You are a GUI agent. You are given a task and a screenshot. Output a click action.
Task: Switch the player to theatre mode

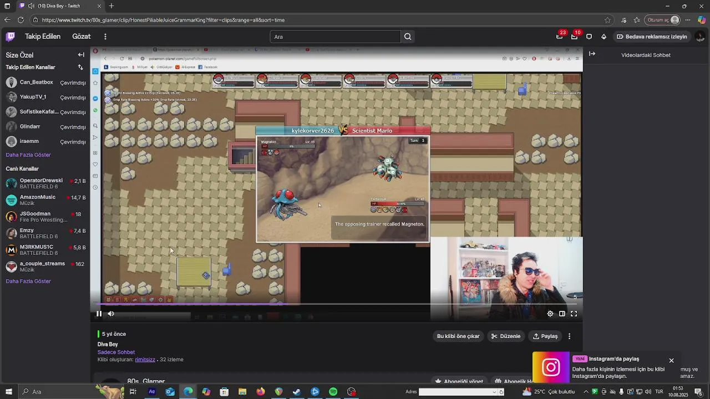tap(562, 314)
